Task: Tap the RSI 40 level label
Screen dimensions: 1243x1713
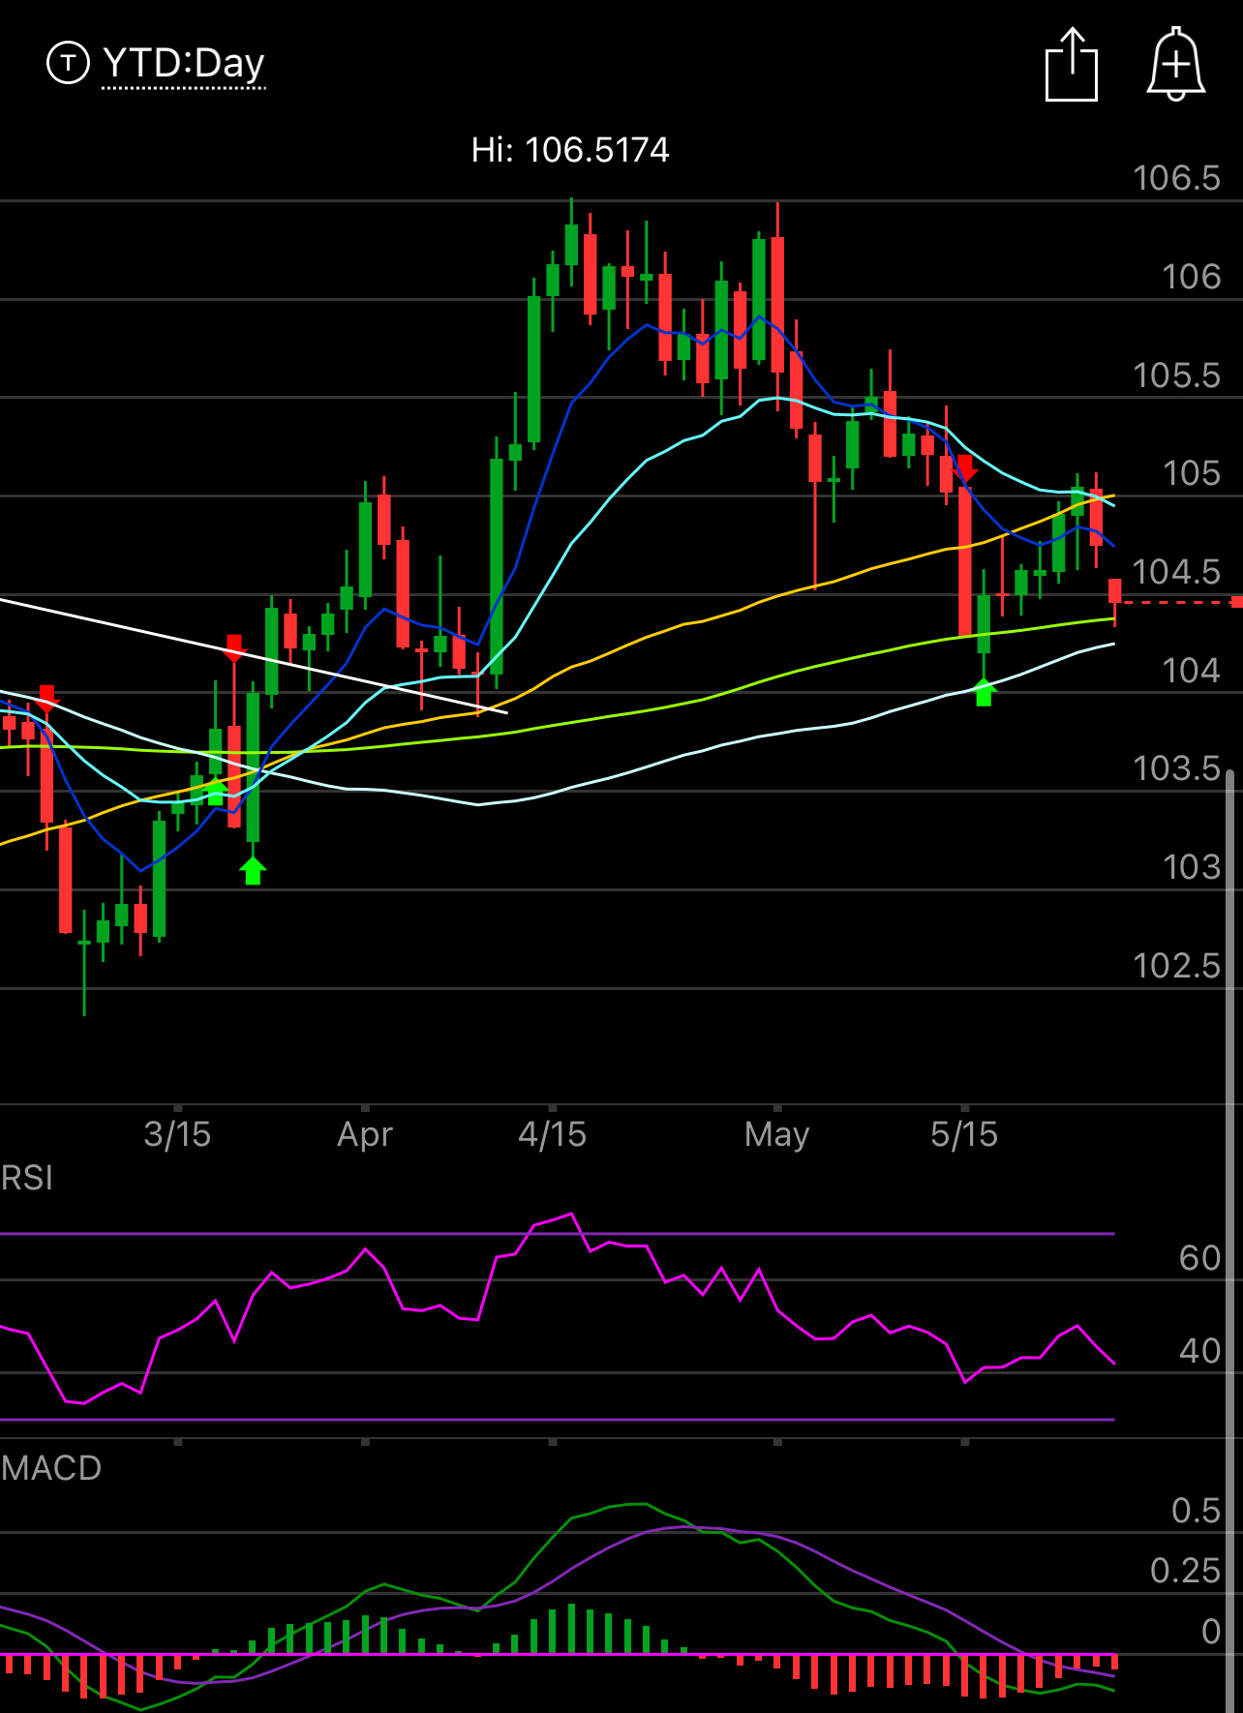Action: point(1199,1351)
